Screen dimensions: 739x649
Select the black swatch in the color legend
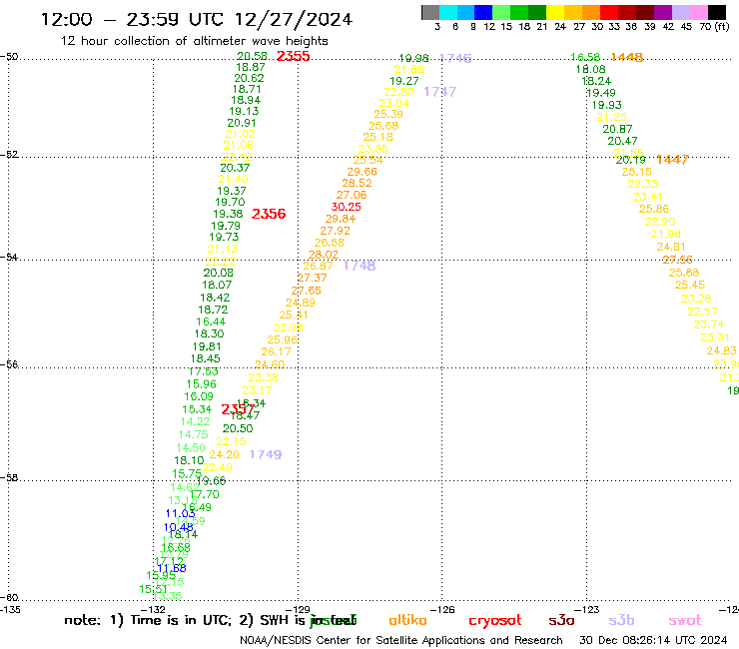tap(717, 12)
